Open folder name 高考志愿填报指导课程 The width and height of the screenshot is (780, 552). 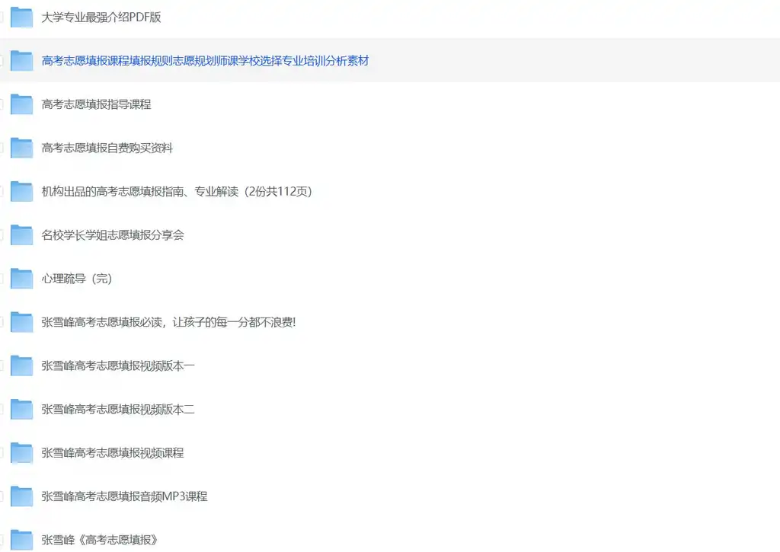point(96,104)
